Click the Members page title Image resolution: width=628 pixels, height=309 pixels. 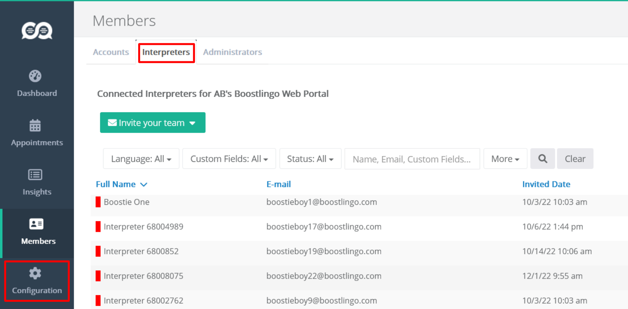(x=124, y=21)
